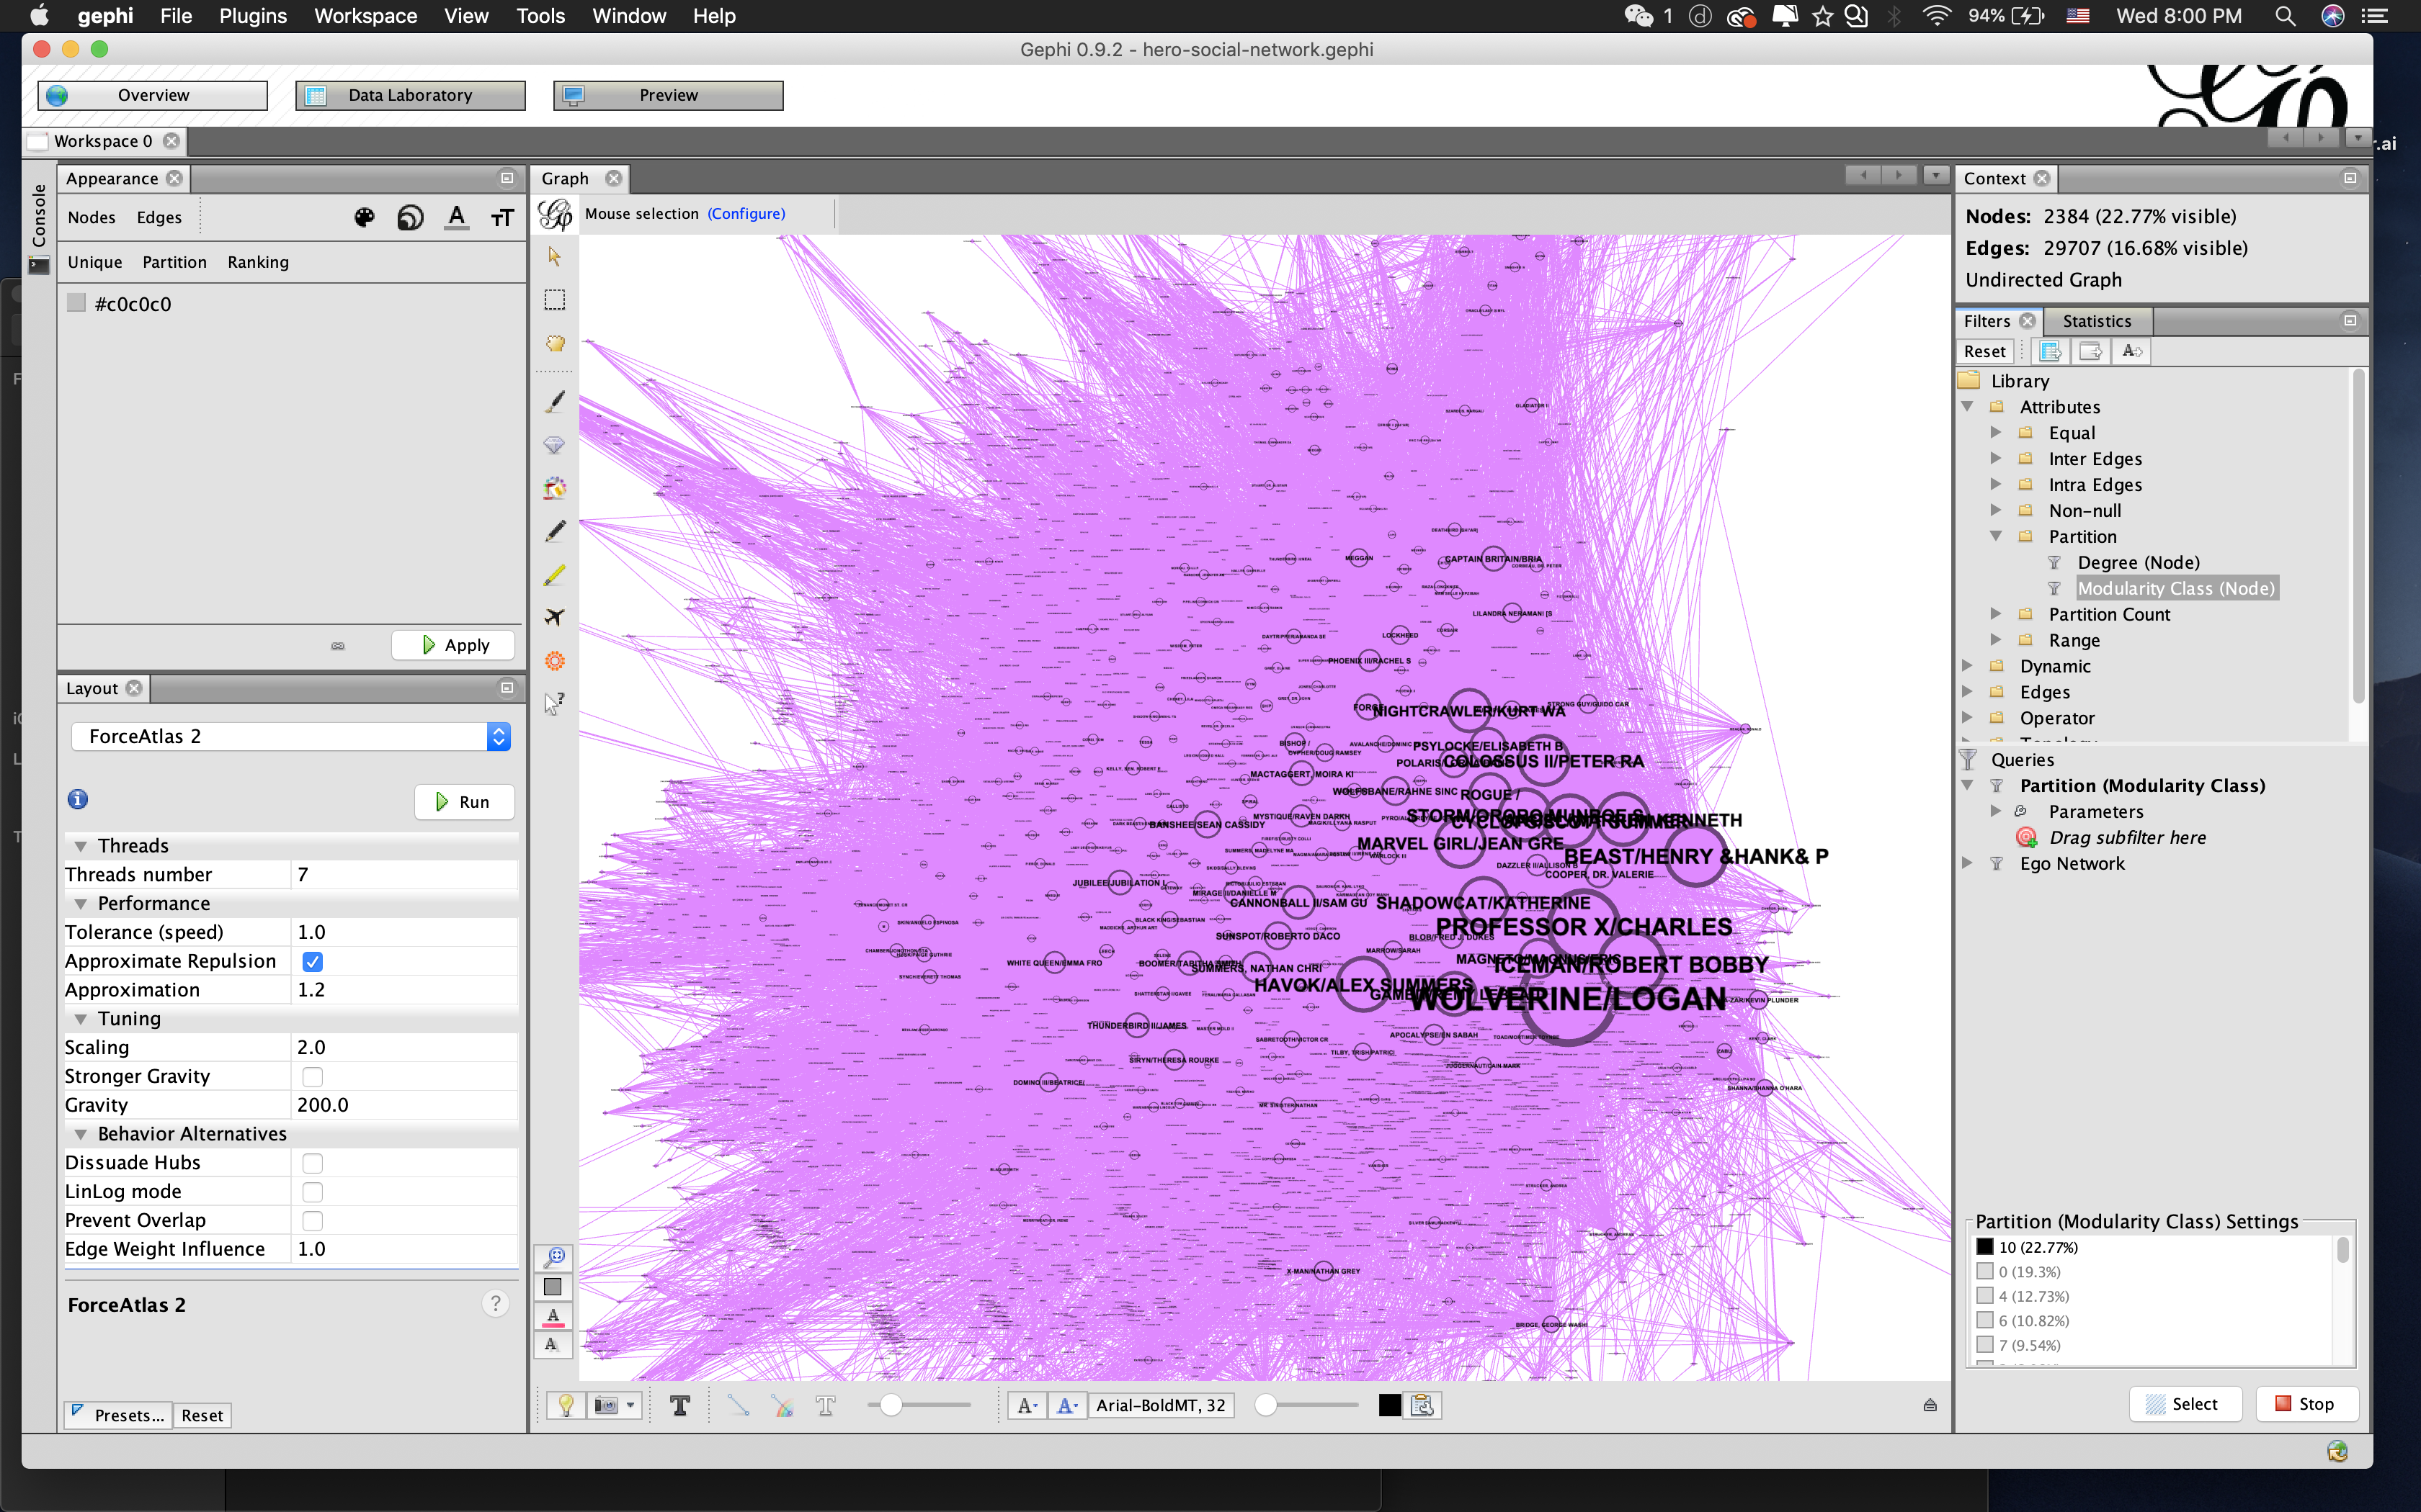Choose the node size icon in Appearance
The height and width of the screenshot is (1512, 2421).
[x=410, y=217]
